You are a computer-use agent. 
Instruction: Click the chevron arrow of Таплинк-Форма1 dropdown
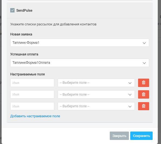point(144,43)
